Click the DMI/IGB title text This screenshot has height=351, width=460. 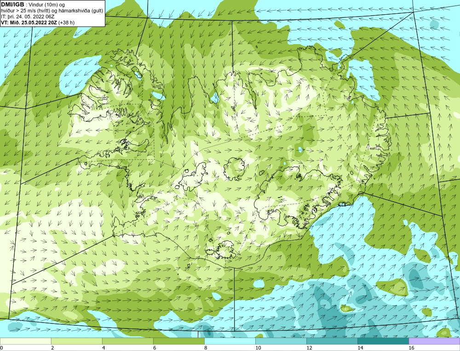coord(12,5)
